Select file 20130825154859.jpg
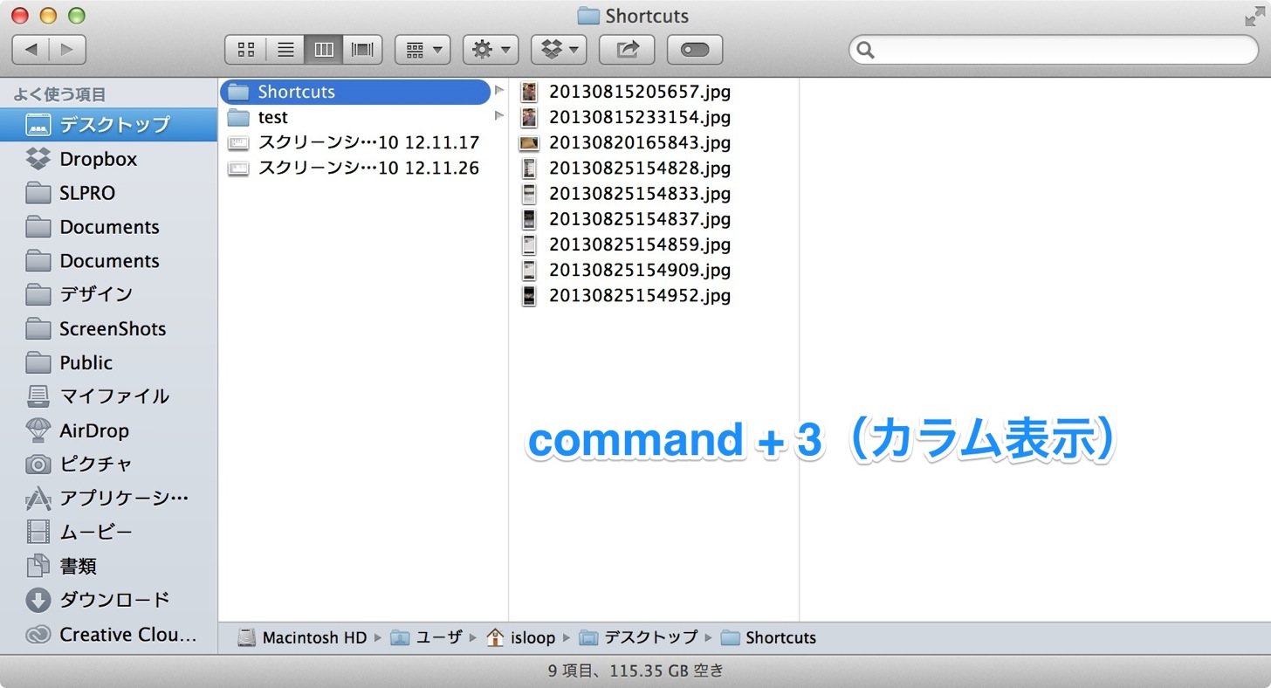 click(626, 244)
